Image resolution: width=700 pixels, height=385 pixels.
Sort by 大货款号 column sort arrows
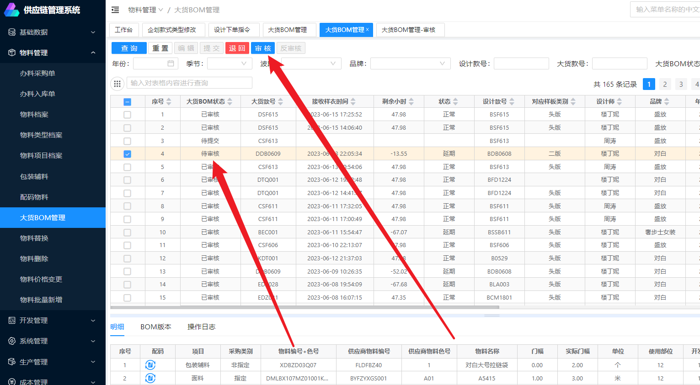280,101
